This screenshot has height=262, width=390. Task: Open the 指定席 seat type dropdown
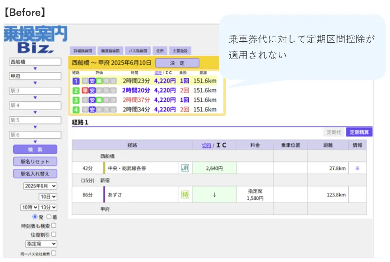41,244
